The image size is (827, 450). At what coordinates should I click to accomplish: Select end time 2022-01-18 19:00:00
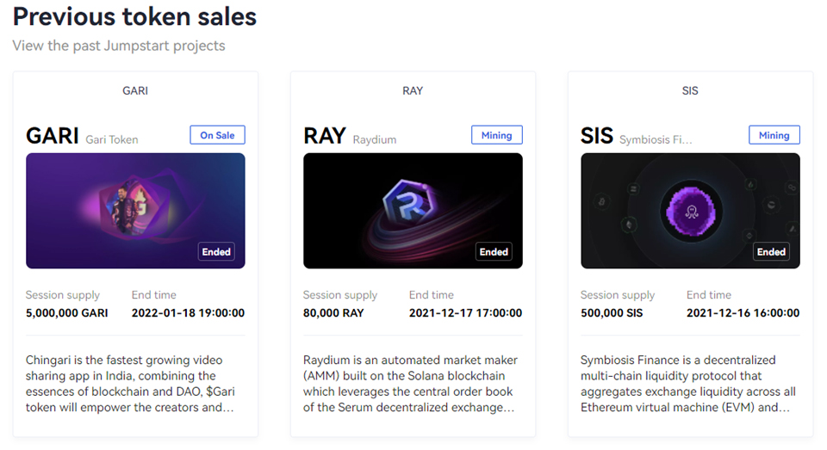click(x=189, y=313)
